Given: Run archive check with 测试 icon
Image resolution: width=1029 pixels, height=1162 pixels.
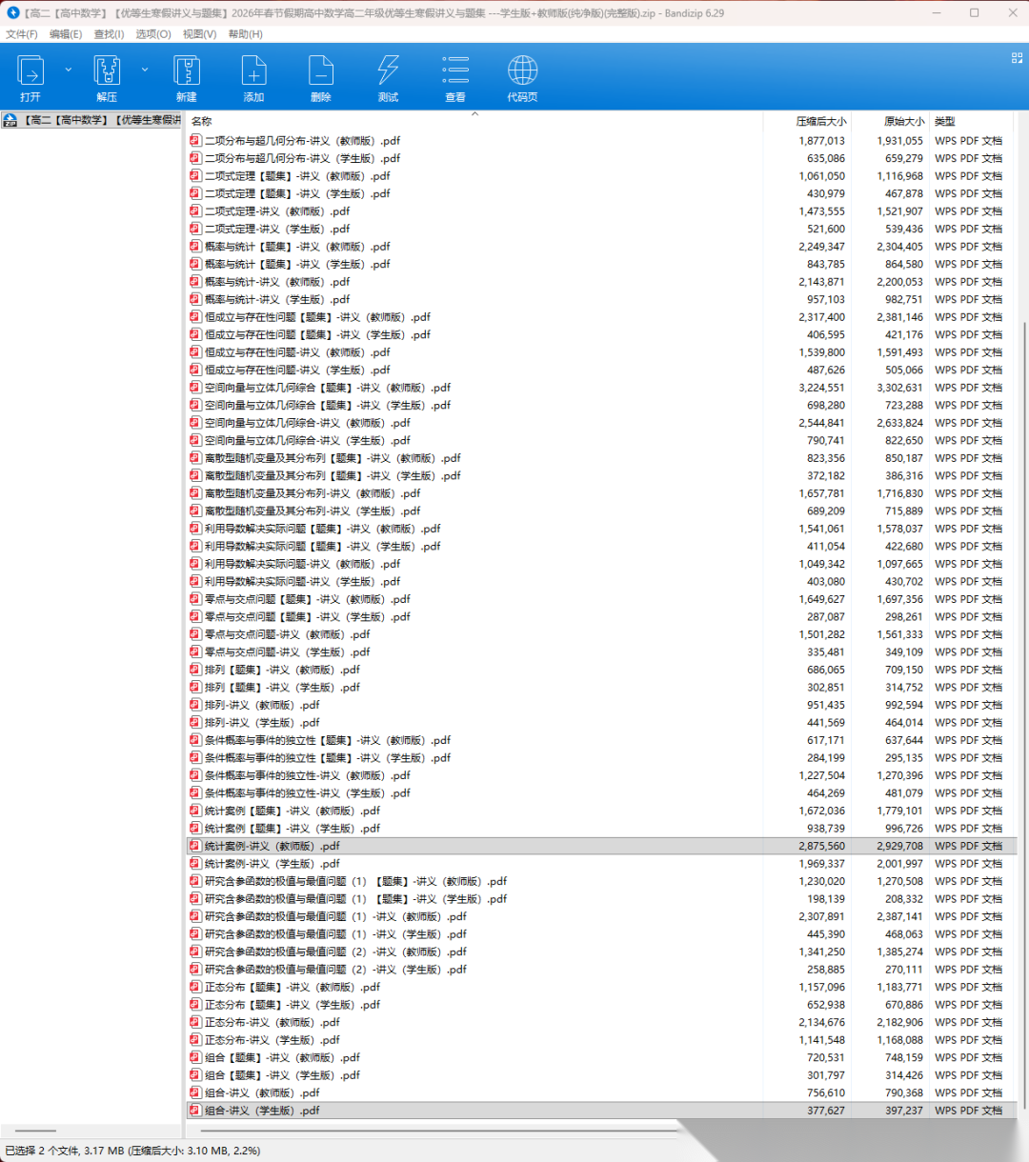Looking at the screenshot, I should click(388, 76).
